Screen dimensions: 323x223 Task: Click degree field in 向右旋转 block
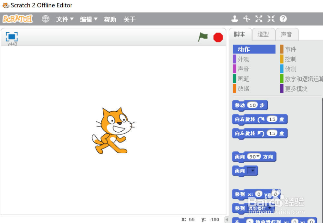[272, 119]
